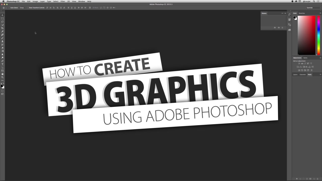Add a Channel Mixer adjustment
Viewport: 322px width, 181px height.
pyautogui.click(x=310, y=67)
